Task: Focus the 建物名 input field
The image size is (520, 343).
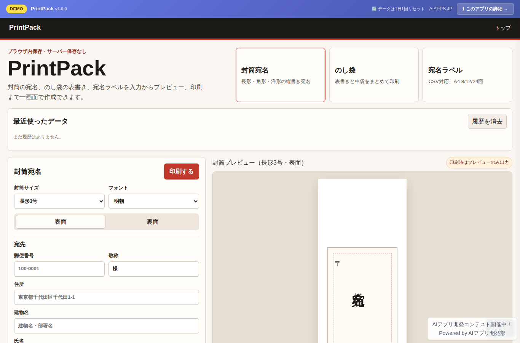Action: point(107,326)
